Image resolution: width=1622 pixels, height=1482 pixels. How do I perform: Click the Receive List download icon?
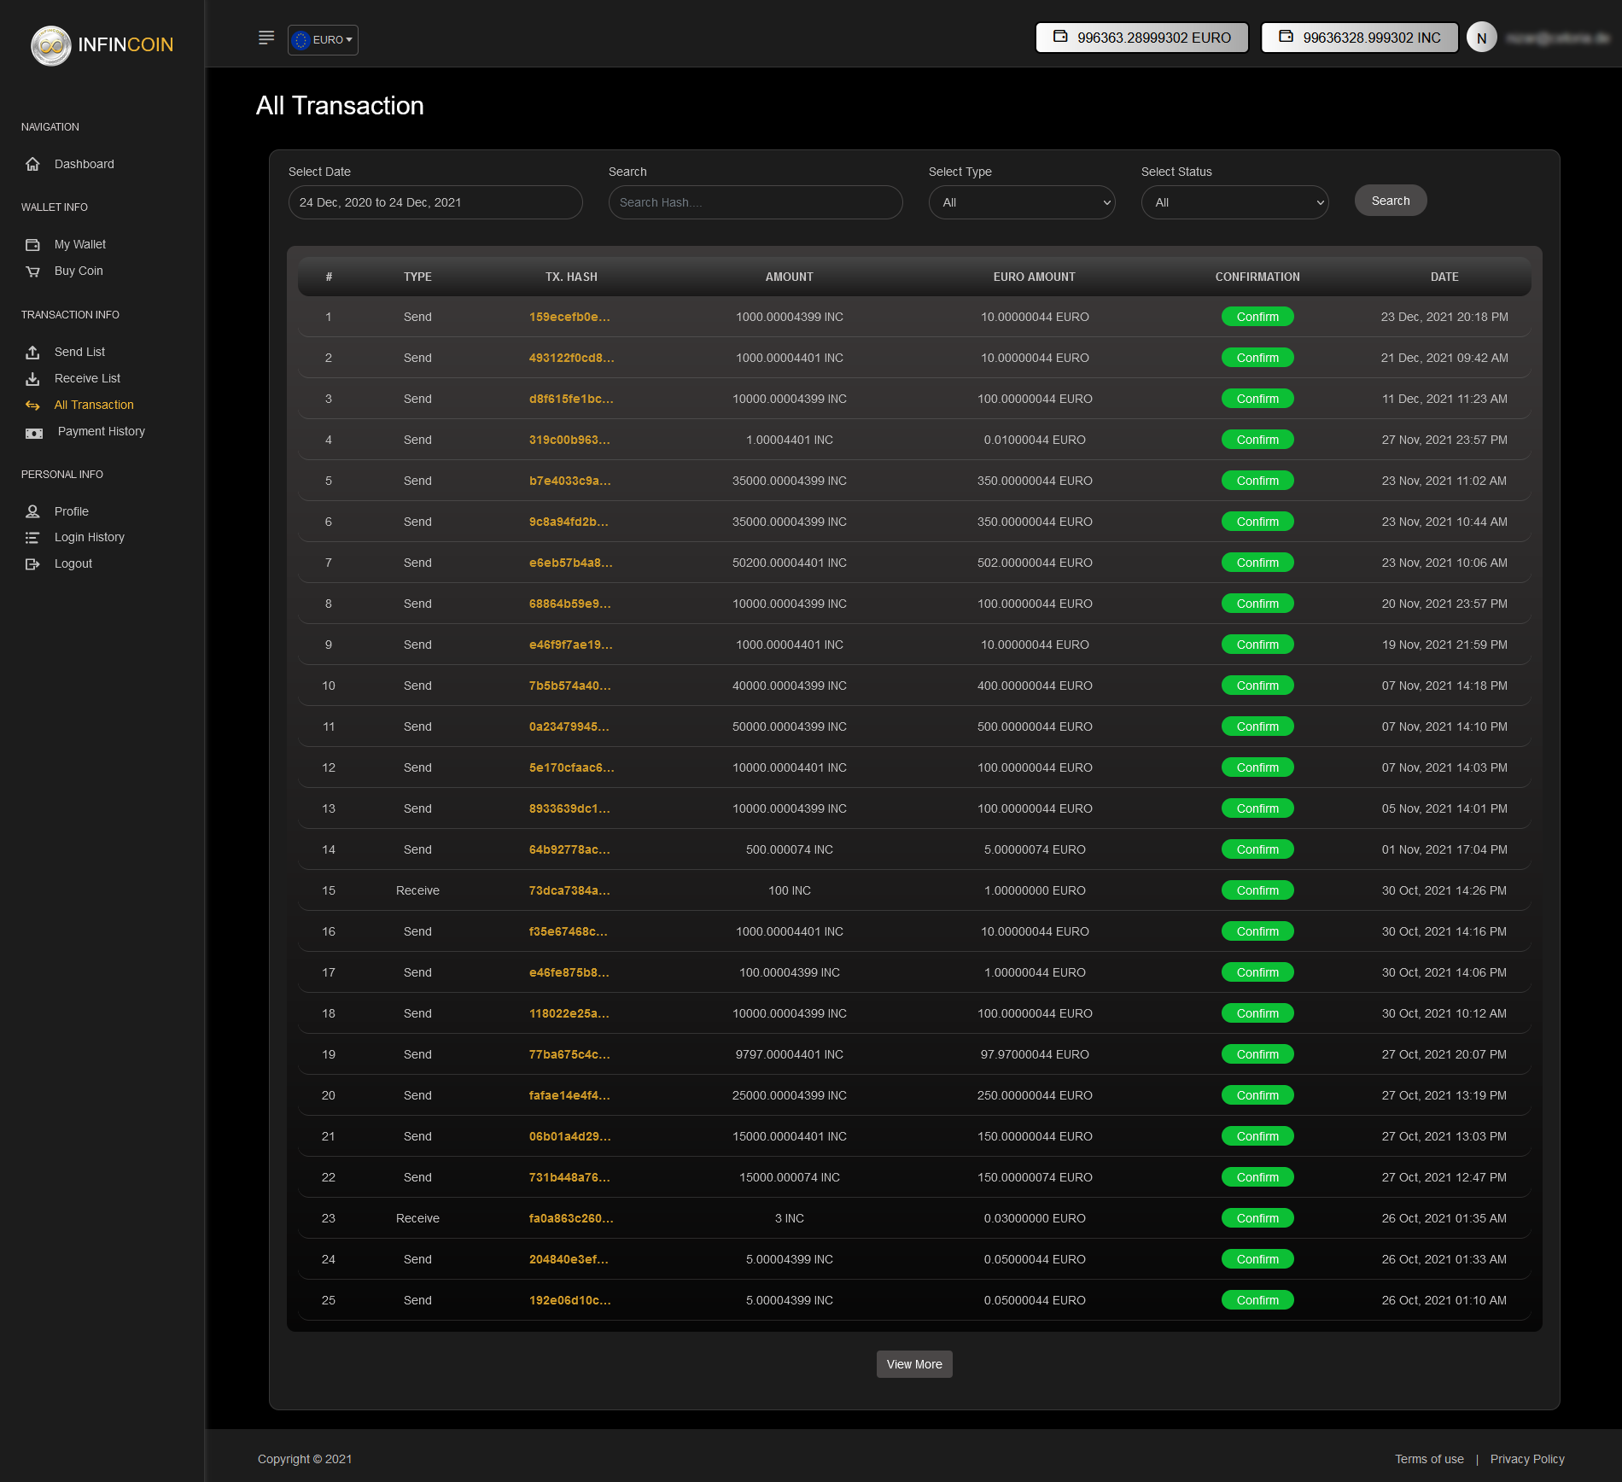(x=32, y=379)
